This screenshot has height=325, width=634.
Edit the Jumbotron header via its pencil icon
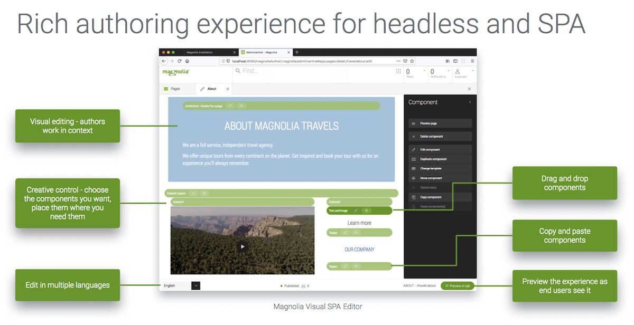pos(231,106)
